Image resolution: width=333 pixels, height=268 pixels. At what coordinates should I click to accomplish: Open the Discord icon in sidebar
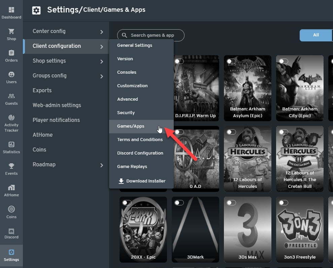pos(11,231)
